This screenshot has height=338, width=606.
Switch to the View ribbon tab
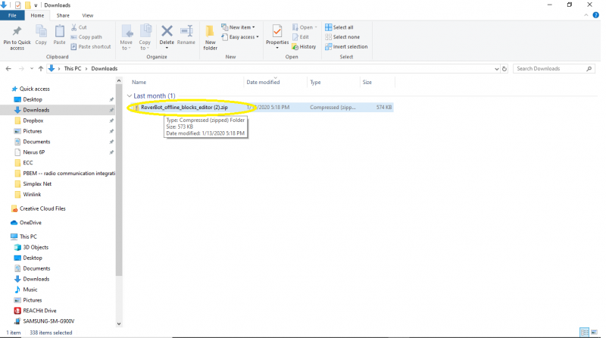[88, 15]
